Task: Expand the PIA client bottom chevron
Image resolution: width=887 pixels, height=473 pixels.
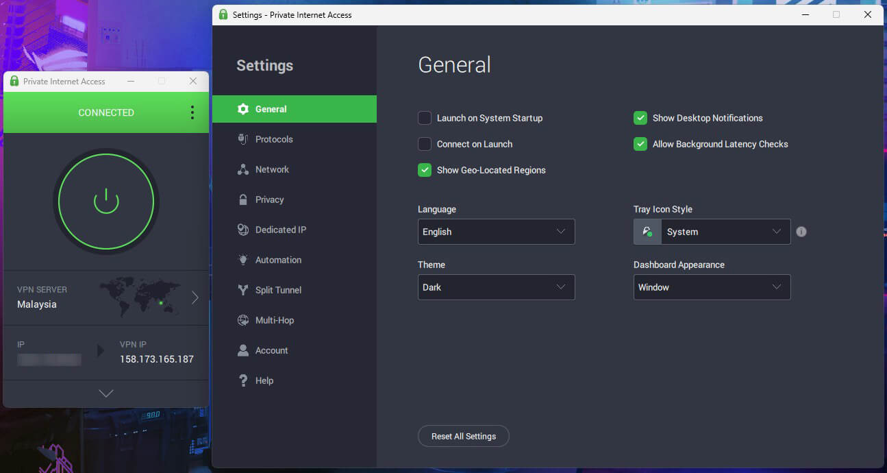Action: [106, 393]
